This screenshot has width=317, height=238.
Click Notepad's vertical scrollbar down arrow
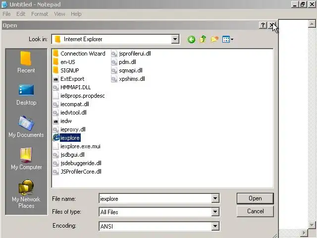tap(312, 225)
